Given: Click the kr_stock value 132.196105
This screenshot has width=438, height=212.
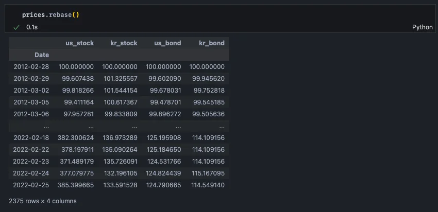Looking at the screenshot, I should tap(120, 173).
